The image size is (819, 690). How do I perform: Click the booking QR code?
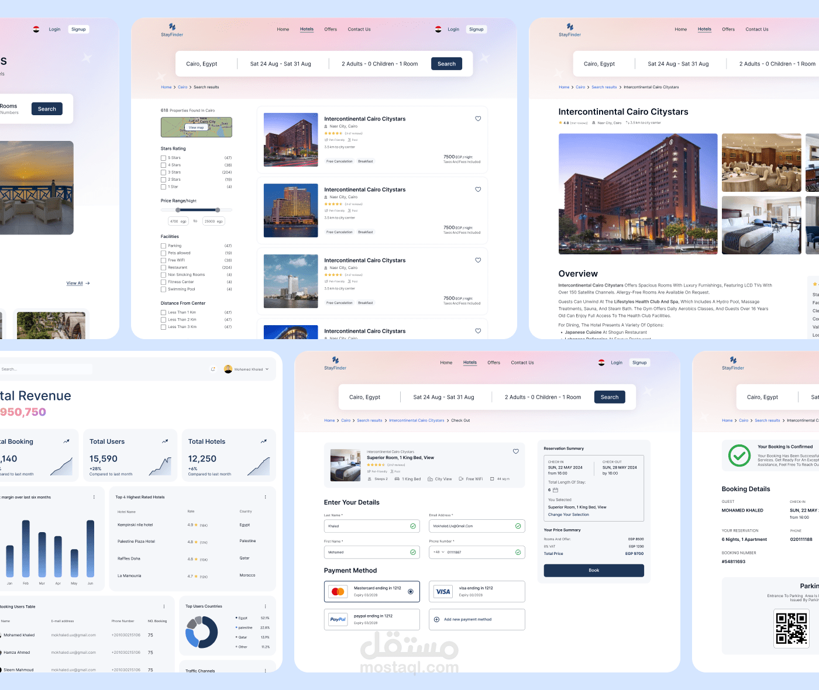pos(792,628)
